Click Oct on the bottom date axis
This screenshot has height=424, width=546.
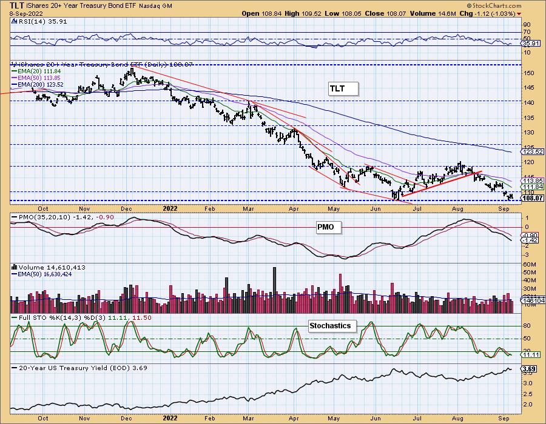click(43, 418)
